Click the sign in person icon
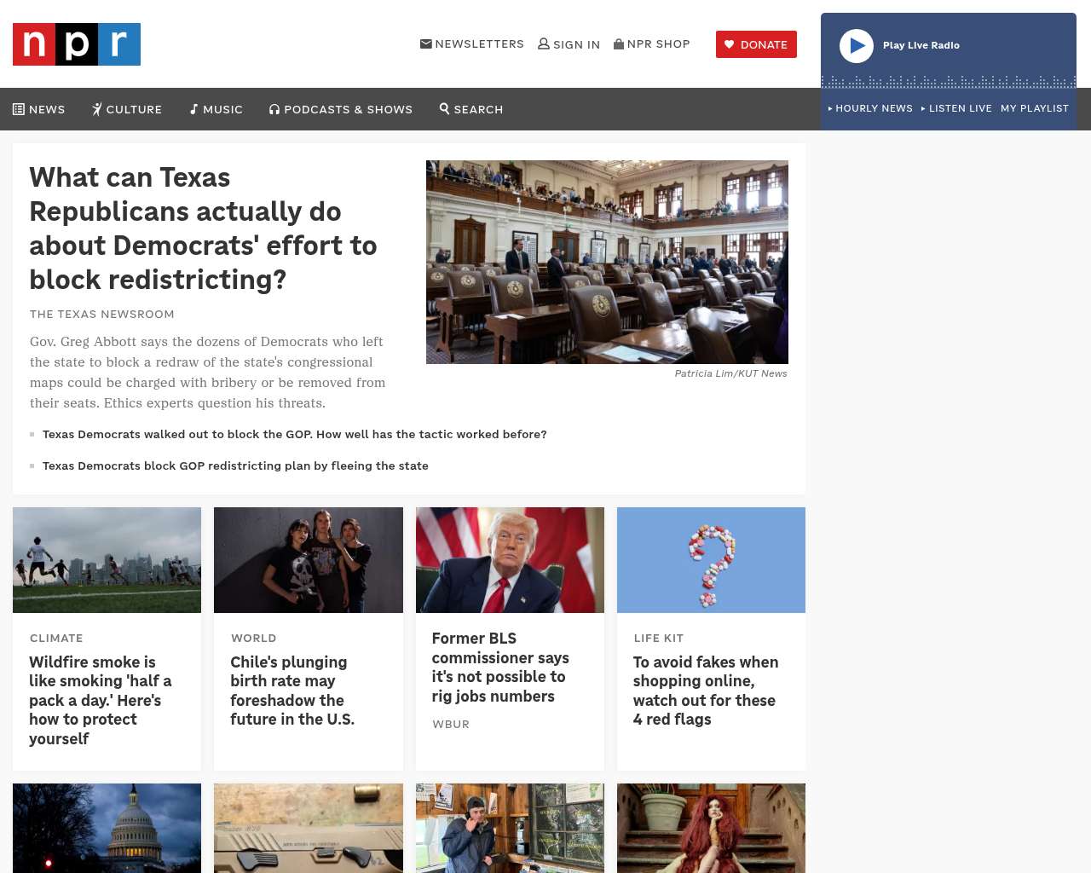This screenshot has height=873, width=1091. [544, 43]
